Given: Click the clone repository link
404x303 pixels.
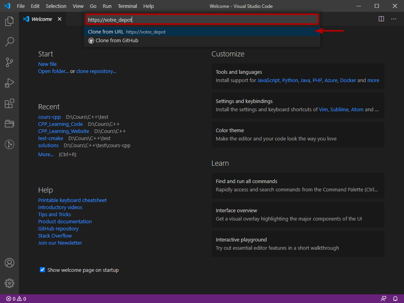Looking at the screenshot, I should pyautogui.click(x=96, y=71).
